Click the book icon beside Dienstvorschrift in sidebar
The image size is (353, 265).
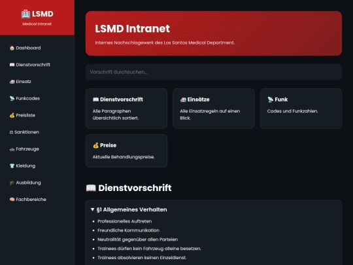[x=12, y=65]
